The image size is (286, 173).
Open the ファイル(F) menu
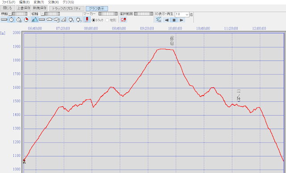click(x=8, y=2)
